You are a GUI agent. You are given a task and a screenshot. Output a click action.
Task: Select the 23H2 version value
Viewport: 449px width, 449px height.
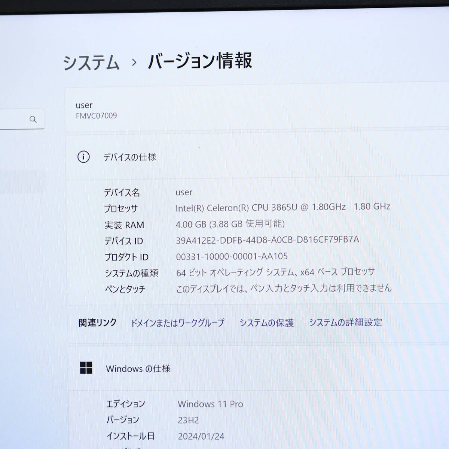point(188,420)
